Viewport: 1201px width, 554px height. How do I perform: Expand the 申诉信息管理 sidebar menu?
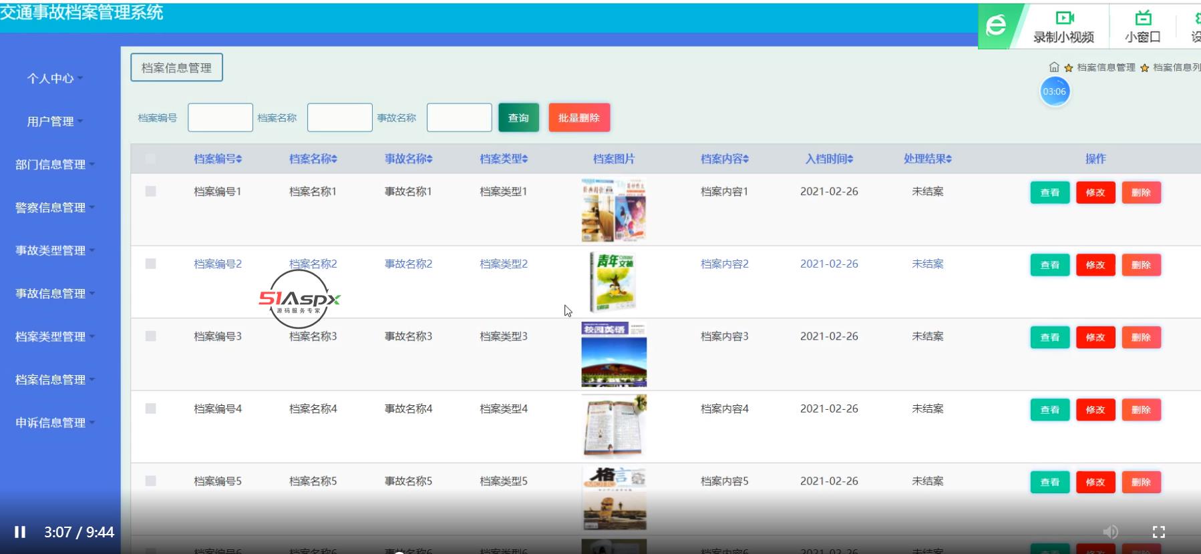pos(55,423)
